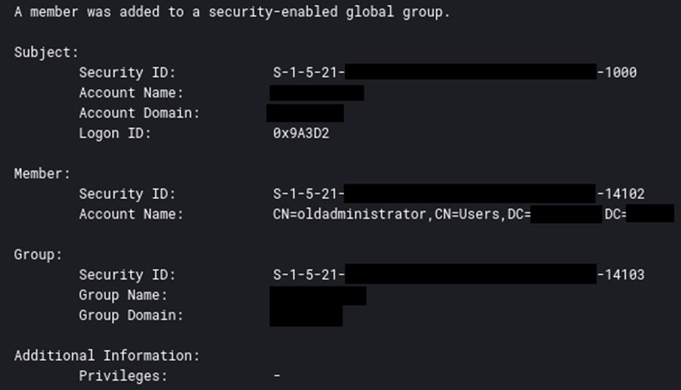Click the redacted Account Domain value
This screenshot has width=681, height=390.
point(305,113)
